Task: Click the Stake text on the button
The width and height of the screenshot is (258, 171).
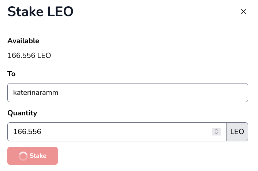Action: [38, 156]
